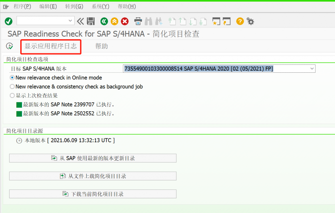Click the green Back icon

pos(104,21)
